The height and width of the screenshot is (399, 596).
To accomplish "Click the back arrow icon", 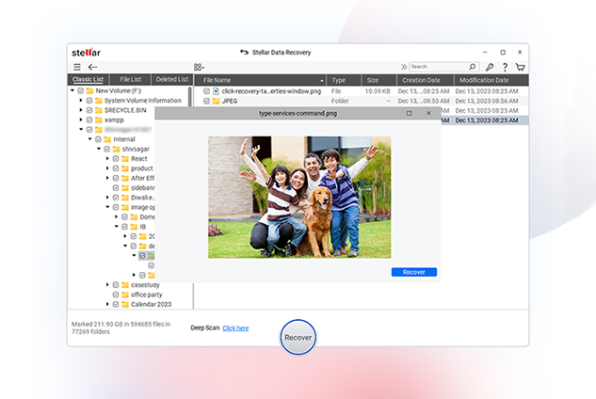I will point(92,68).
